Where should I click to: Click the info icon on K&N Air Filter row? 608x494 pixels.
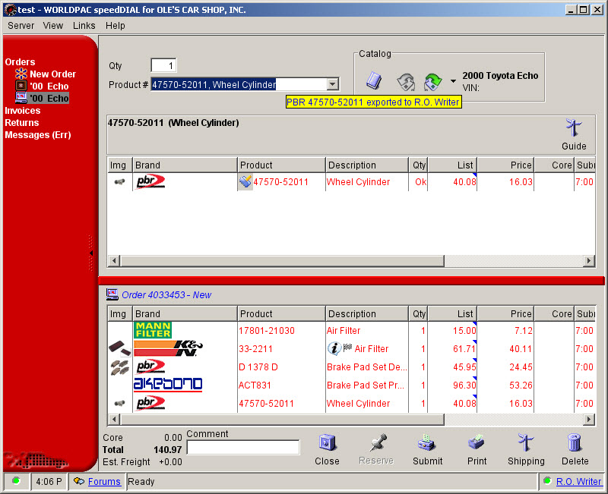click(x=334, y=348)
